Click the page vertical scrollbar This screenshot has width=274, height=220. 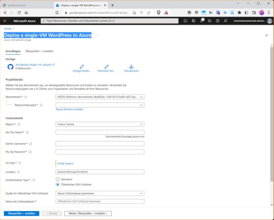pyautogui.click(x=272, y=114)
